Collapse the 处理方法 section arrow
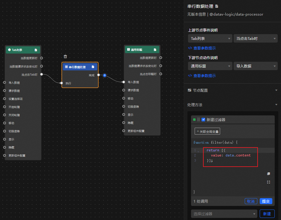281x220 pixels. pos(276,105)
